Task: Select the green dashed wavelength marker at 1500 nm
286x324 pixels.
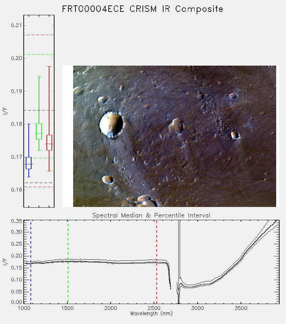Action: (x=68, y=261)
